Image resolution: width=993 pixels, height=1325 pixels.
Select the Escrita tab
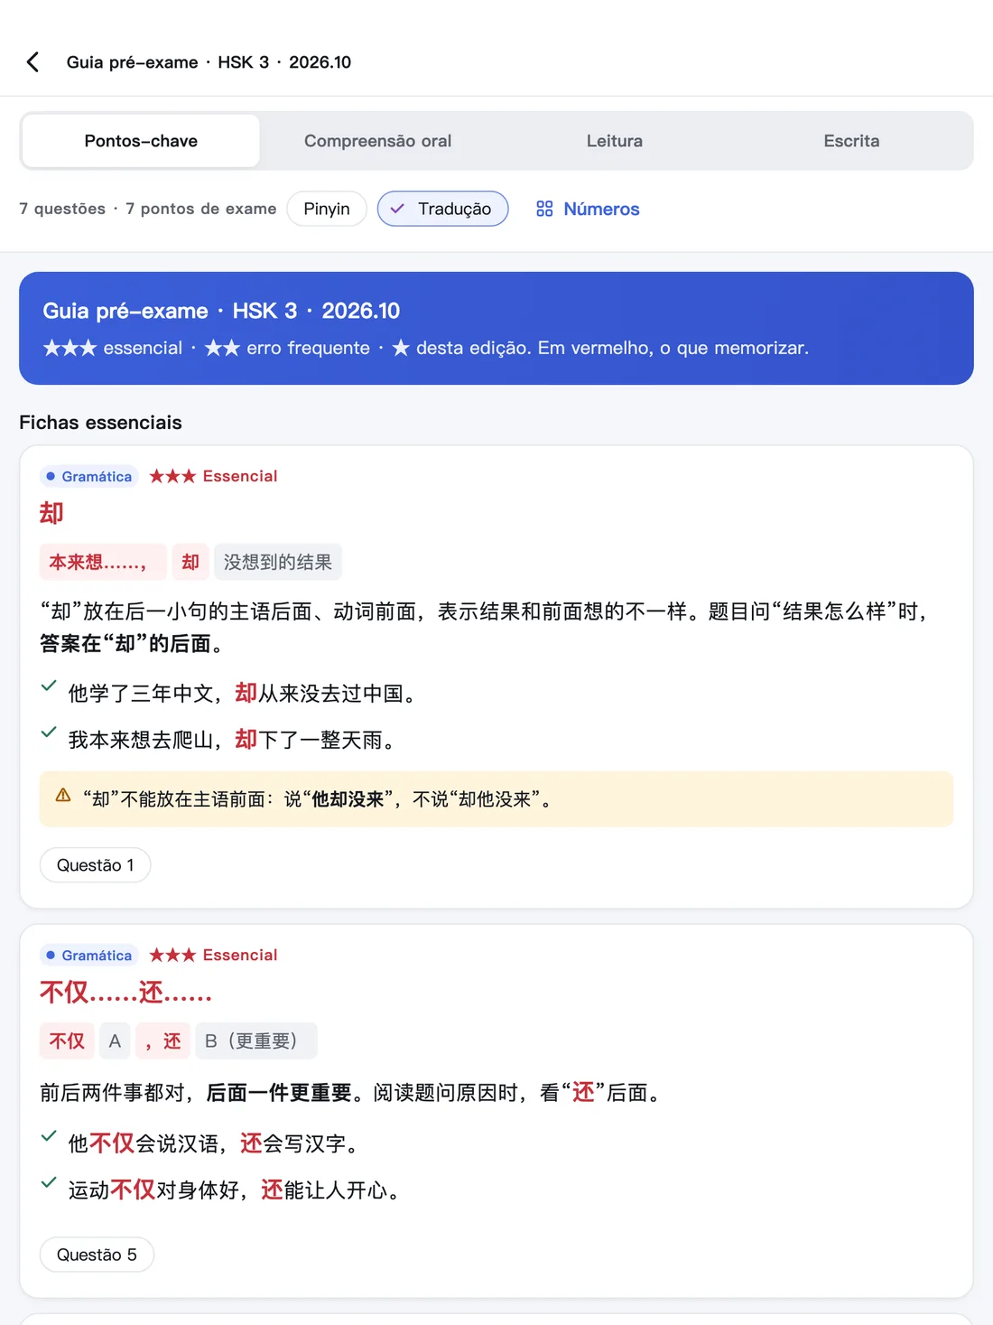coord(851,141)
